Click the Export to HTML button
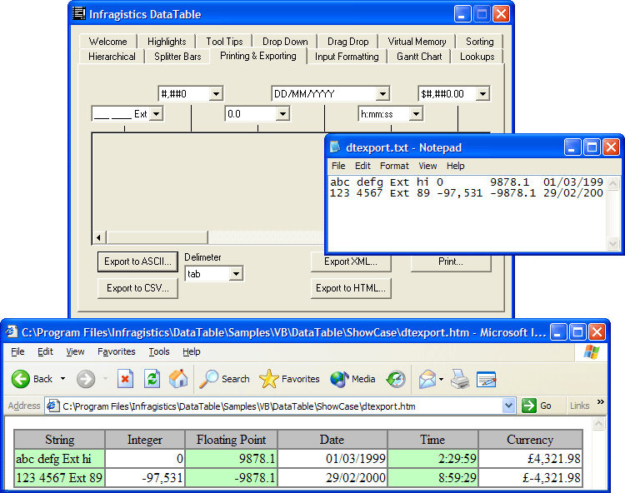The width and height of the screenshot is (625, 493). pos(351,288)
